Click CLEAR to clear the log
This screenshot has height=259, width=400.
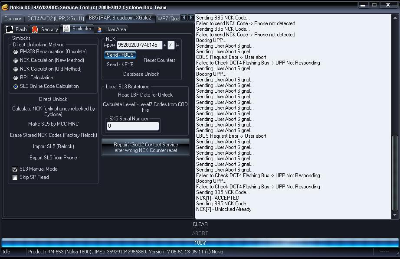[x=200, y=224]
